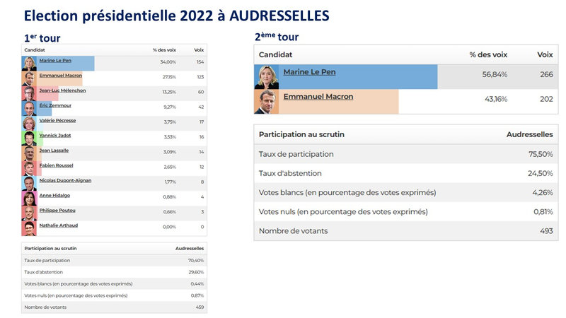Open Valérie Pécresse candidate link
566x318 pixels.
click(57, 120)
